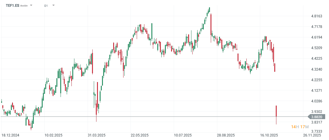Click the horizontal current price line
The width and height of the screenshot is (329, 140).
pos(147,117)
